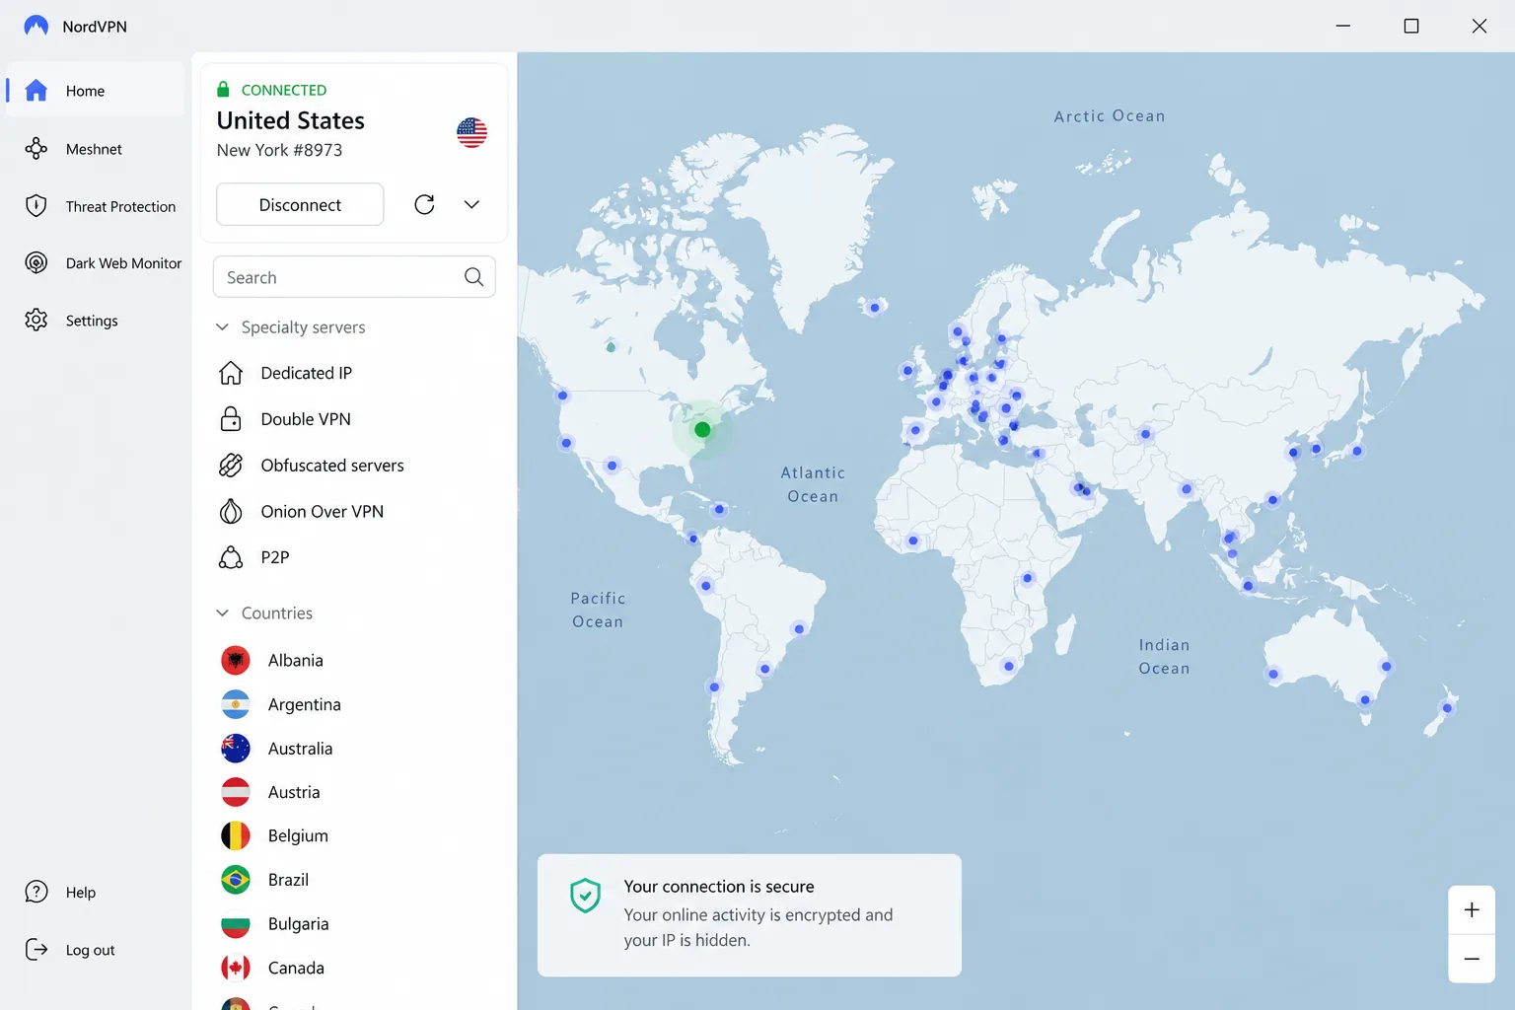
Task: Click the Log out arrow icon
Action: click(36, 950)
